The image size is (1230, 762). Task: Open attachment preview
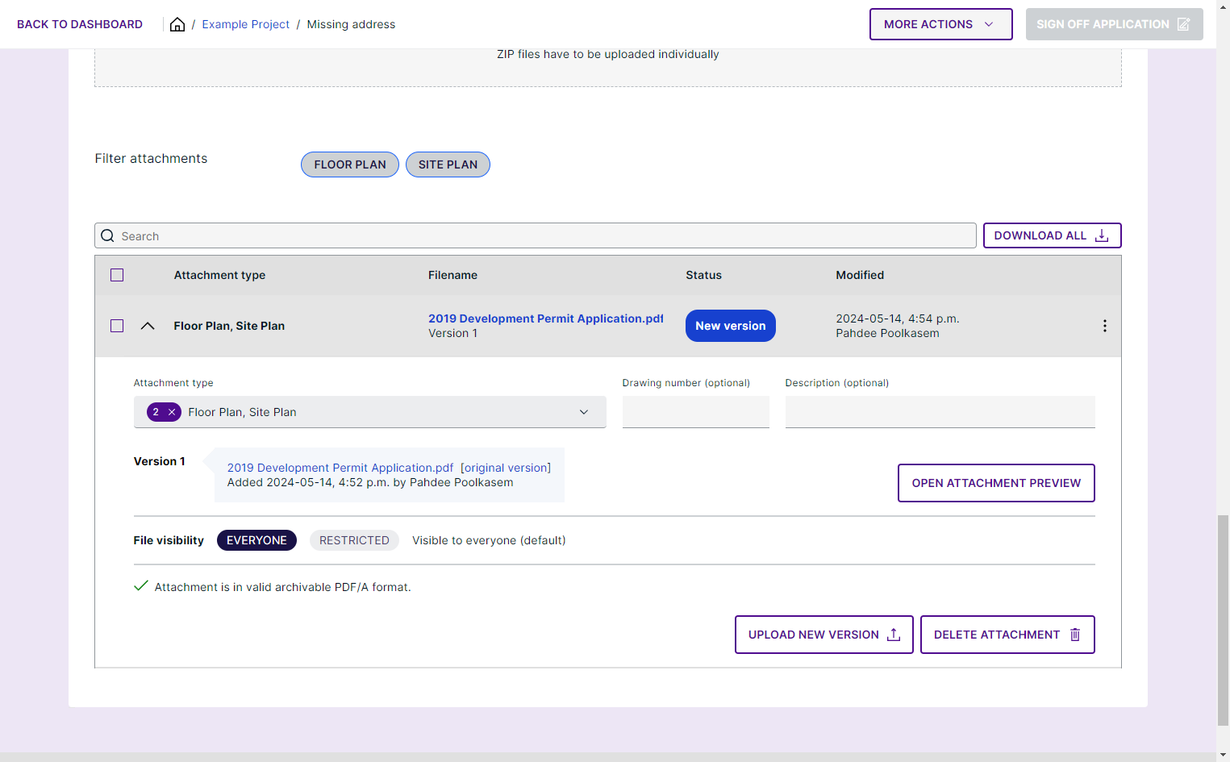point(996,483)
